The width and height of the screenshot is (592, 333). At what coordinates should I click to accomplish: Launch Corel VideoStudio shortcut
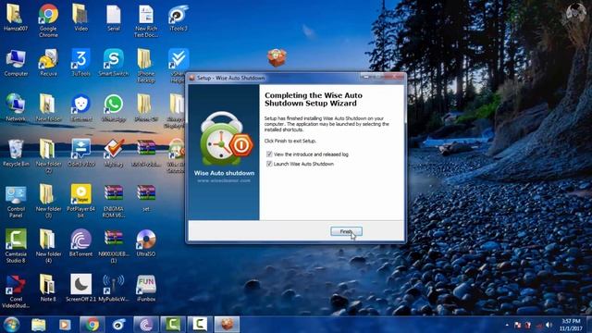(x=16, y=291)
